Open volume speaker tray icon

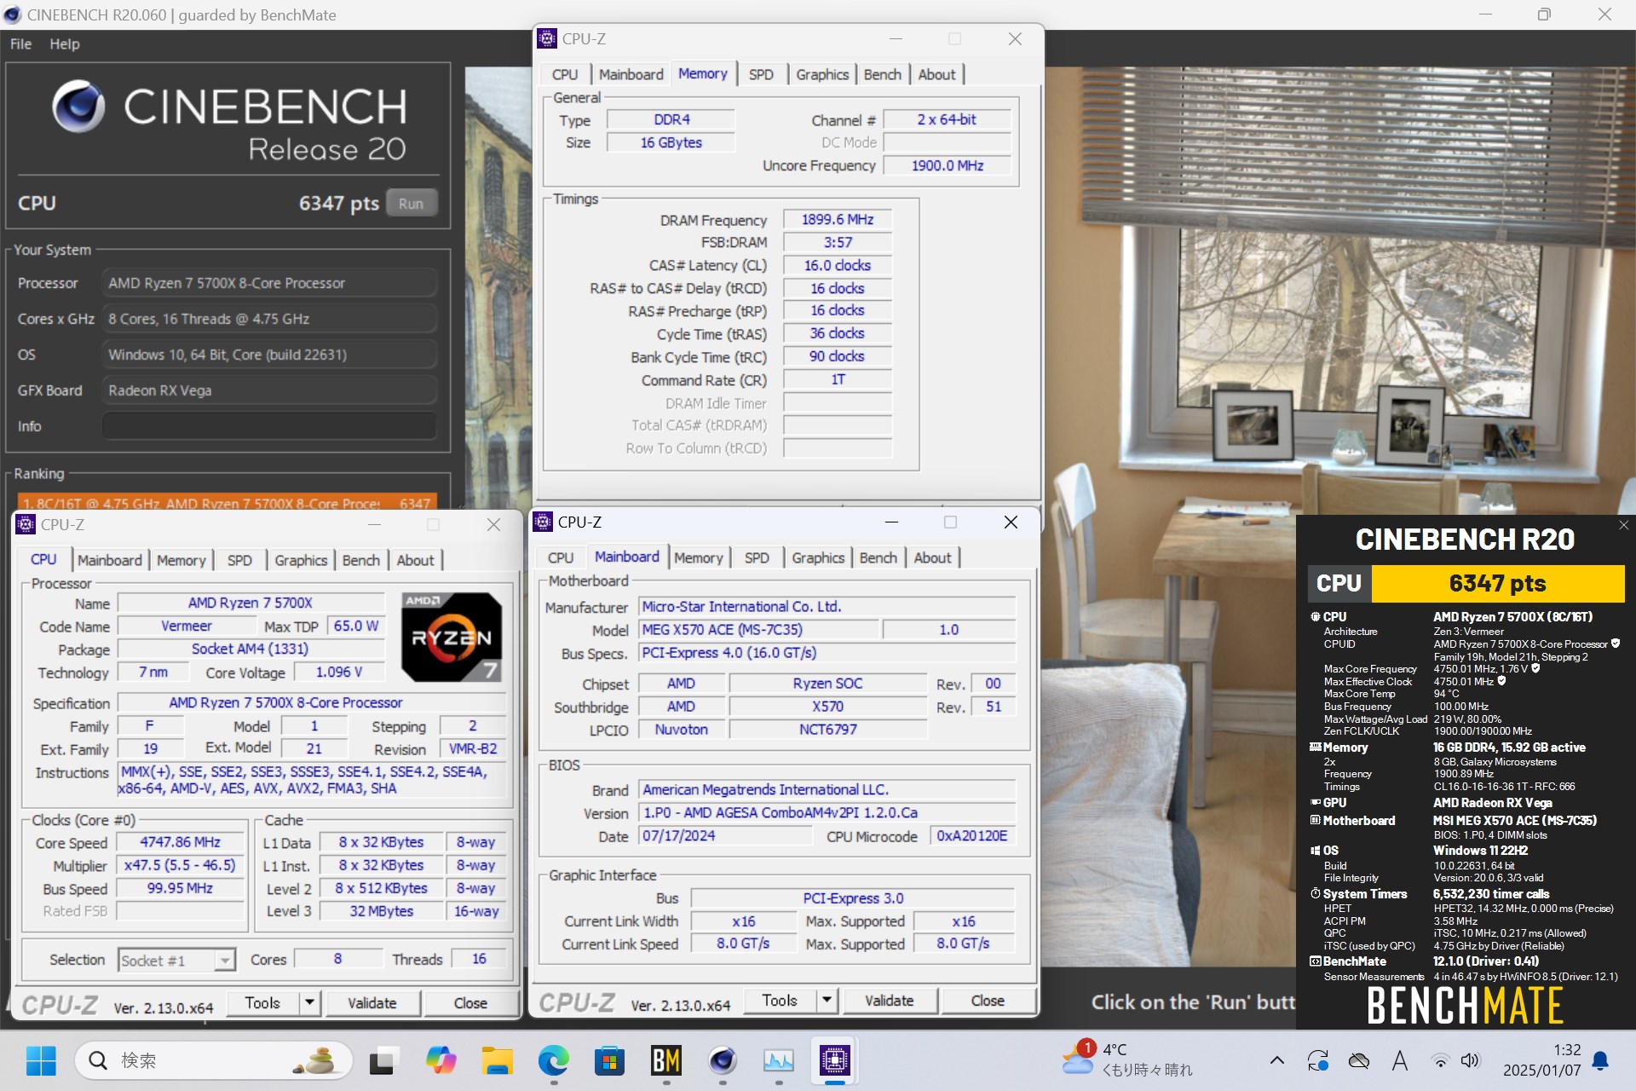click(x=1470, y=1061)
